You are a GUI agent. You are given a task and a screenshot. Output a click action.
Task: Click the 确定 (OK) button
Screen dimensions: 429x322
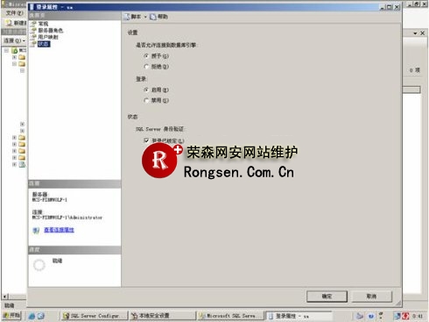pos(327,297)
